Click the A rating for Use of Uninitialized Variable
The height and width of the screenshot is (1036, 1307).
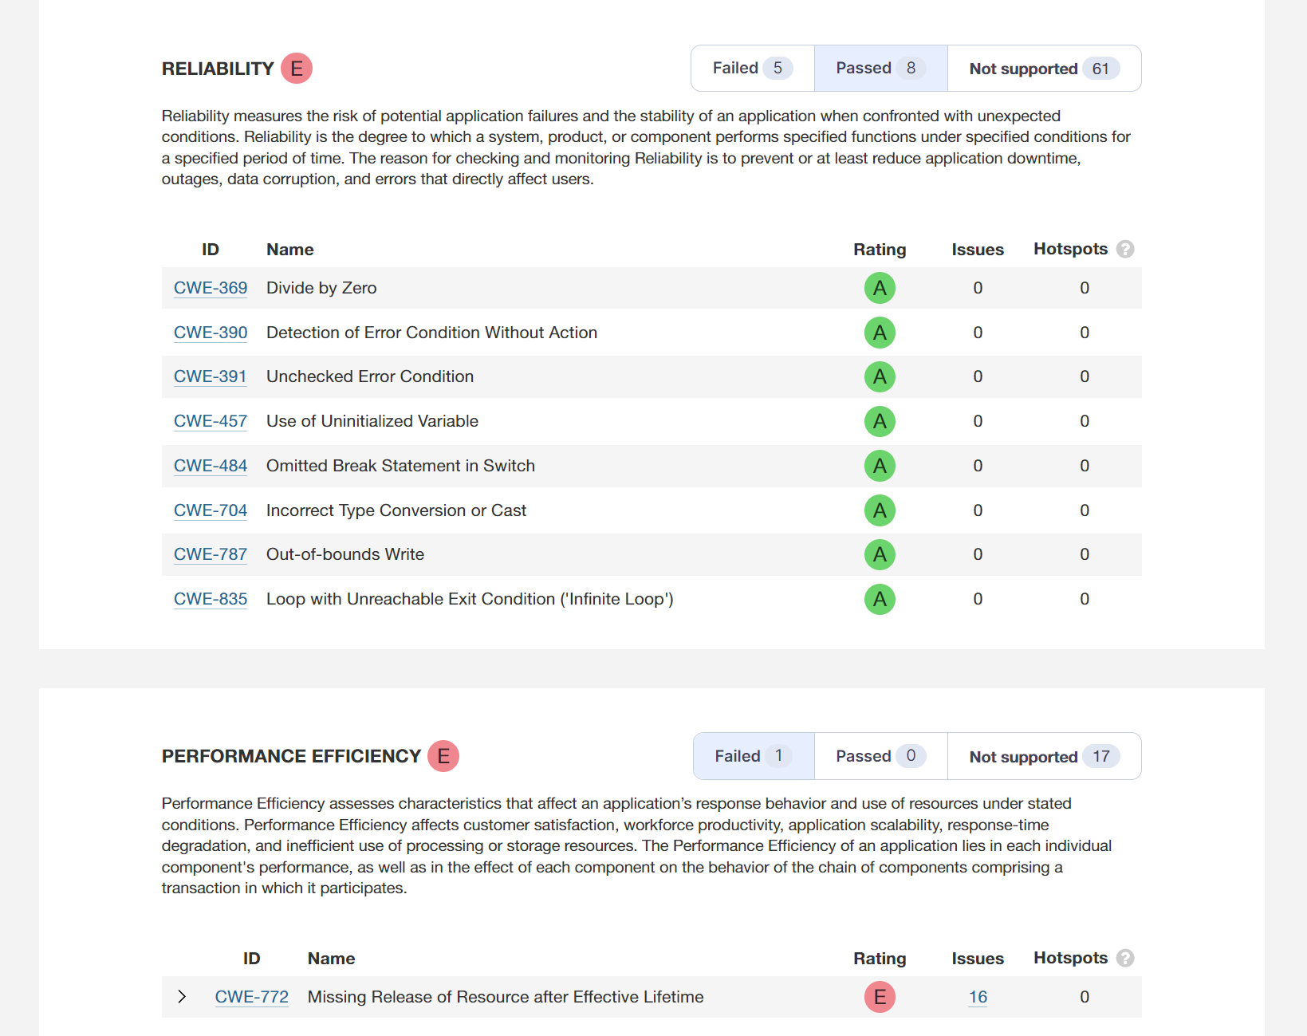click(x=880, y=421)
